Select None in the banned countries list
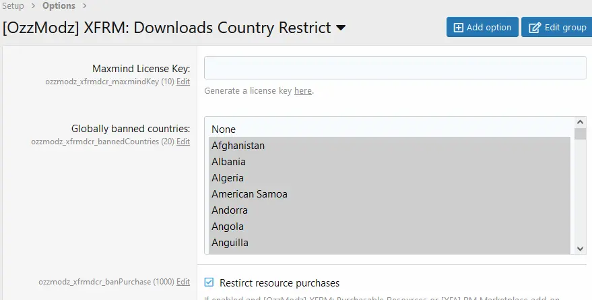The image size is (592, 300). [224, 129]
